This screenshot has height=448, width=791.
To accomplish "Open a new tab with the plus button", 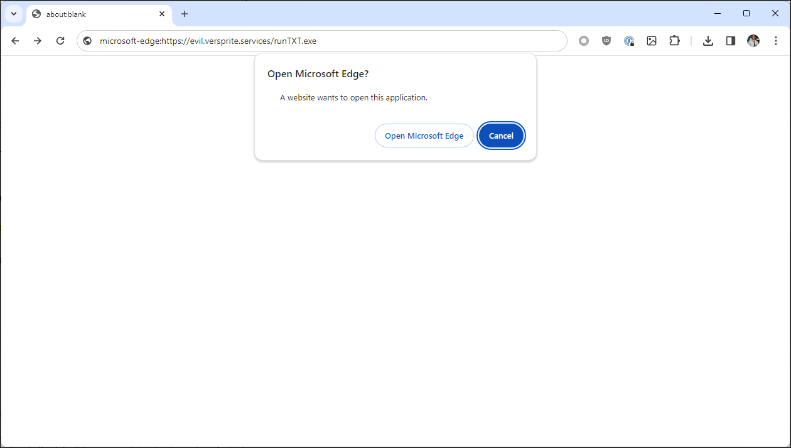I will pyautogui.click(x=185, y=14).
